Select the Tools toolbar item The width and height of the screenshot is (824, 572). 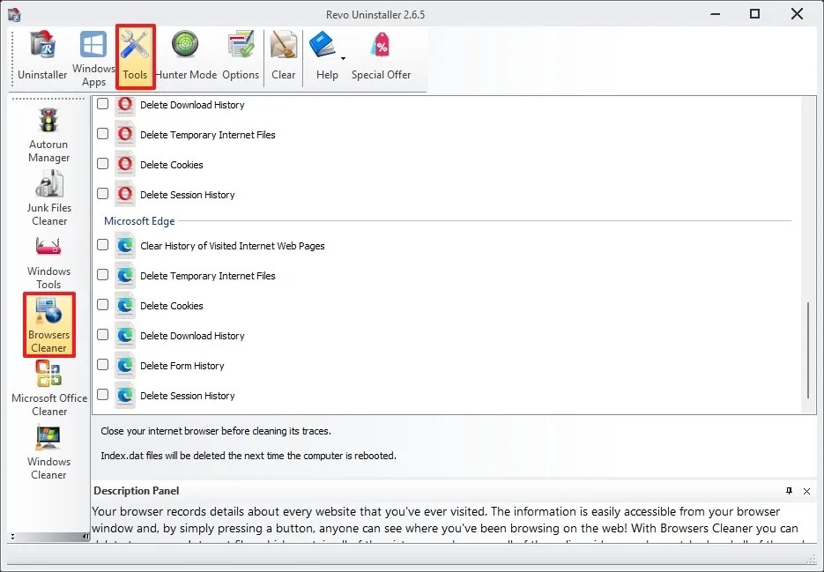135,56
